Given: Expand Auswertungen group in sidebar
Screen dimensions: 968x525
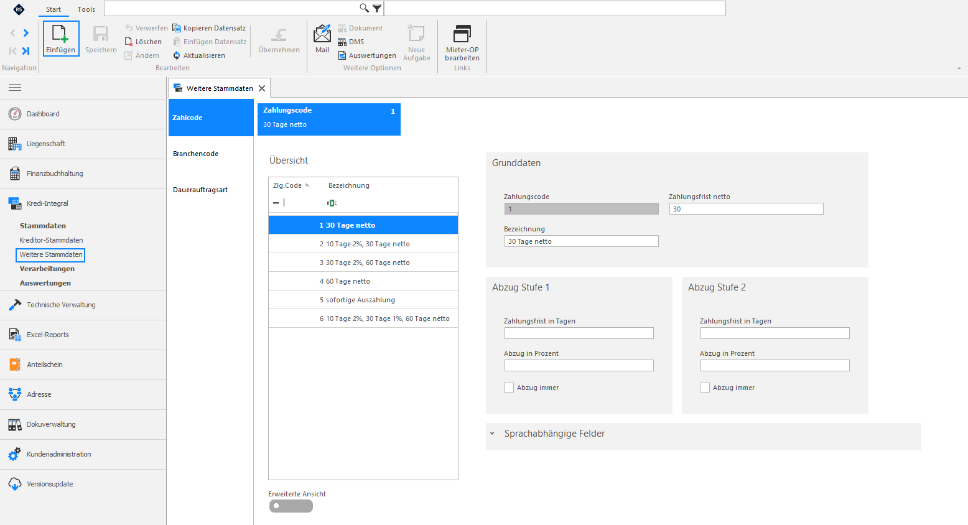Looking at the screenshot, I should tap(45, 283).
